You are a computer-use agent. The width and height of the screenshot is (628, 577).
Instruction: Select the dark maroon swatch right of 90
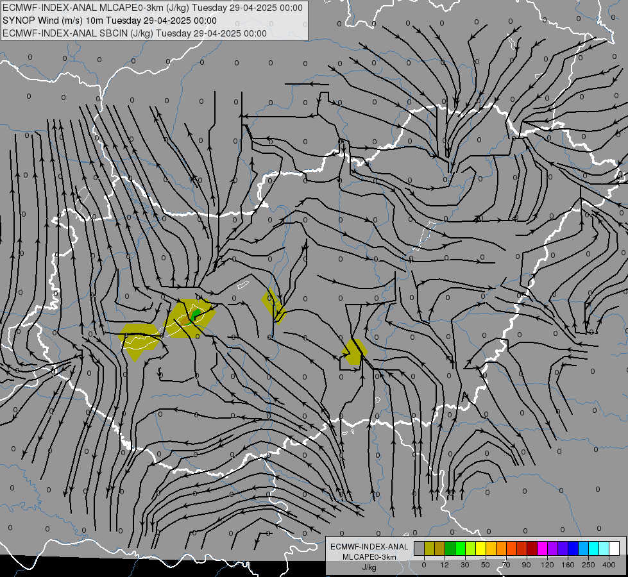pyautogui.click(x=532, y=548)
